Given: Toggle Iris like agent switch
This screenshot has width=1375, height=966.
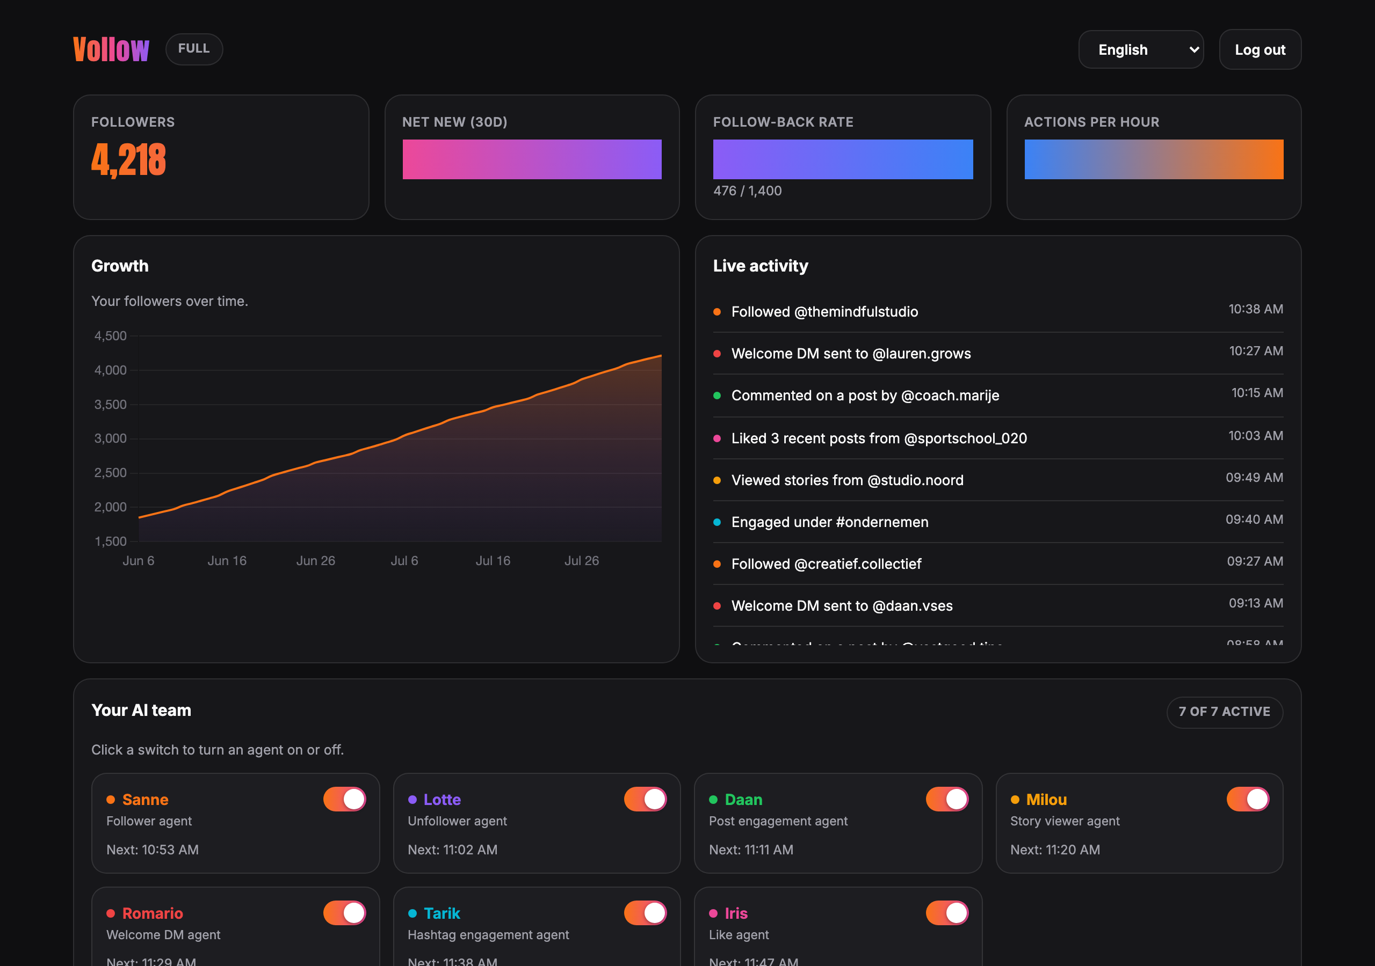Looking at the screenshot, I should tap(947, 913).
